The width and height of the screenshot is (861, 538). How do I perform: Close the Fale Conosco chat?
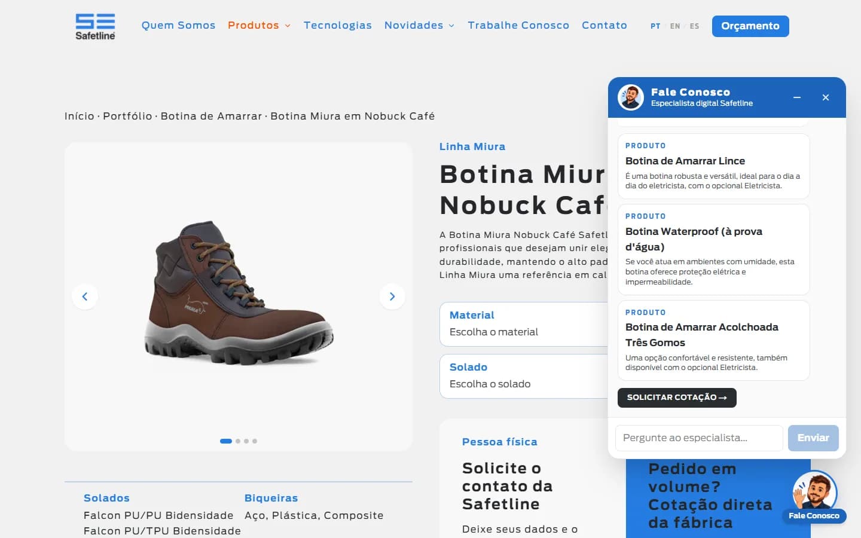click(x=826, y=97)
